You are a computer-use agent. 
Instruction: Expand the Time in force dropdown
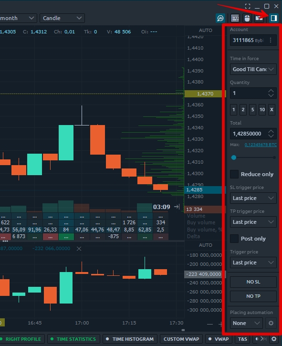coord(253,69)
